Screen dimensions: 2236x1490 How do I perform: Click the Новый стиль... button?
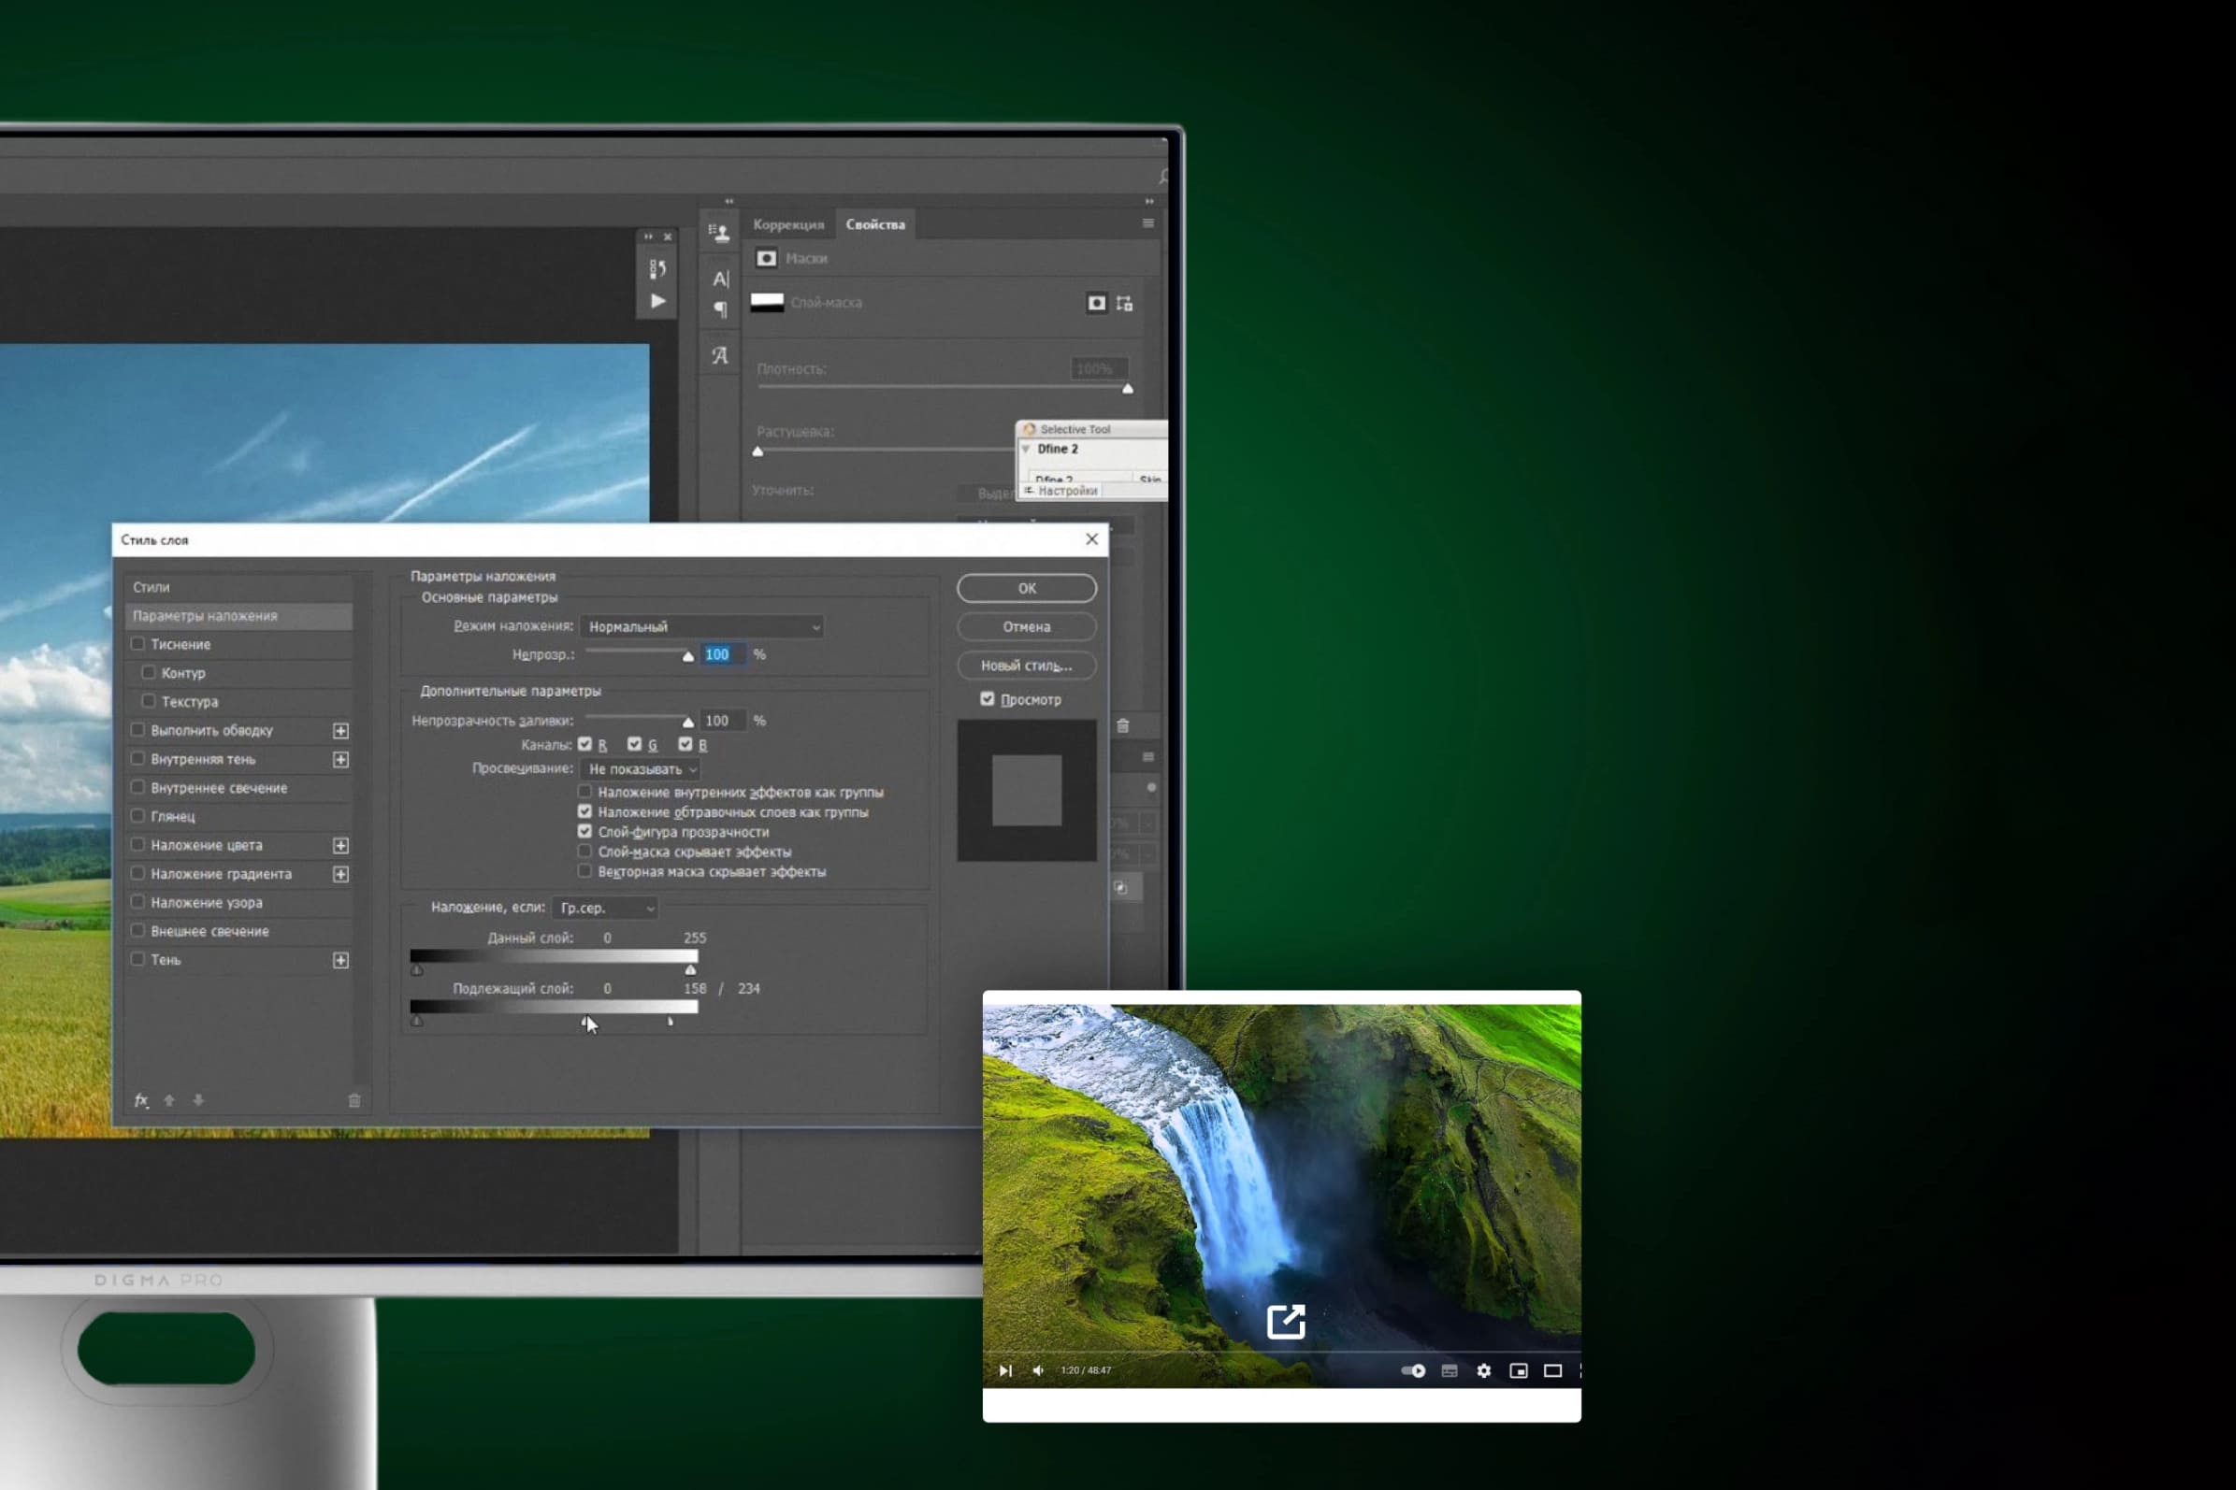click(x=1027, y=666)
